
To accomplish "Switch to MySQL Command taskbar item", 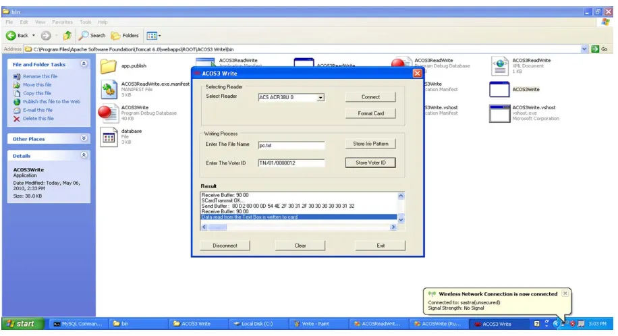I will [x=78, y=324].
